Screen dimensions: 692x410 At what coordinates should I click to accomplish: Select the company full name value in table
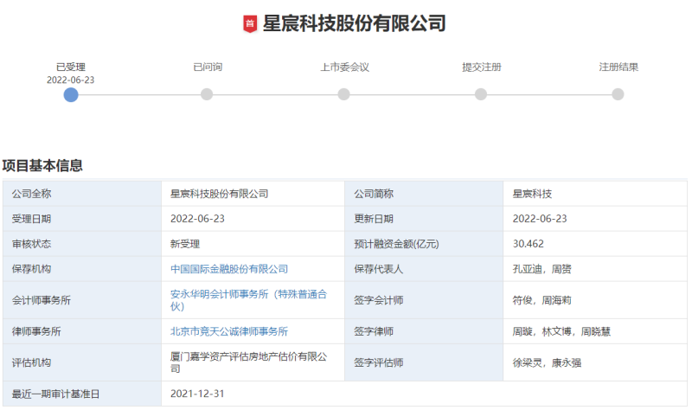point(220,194)
